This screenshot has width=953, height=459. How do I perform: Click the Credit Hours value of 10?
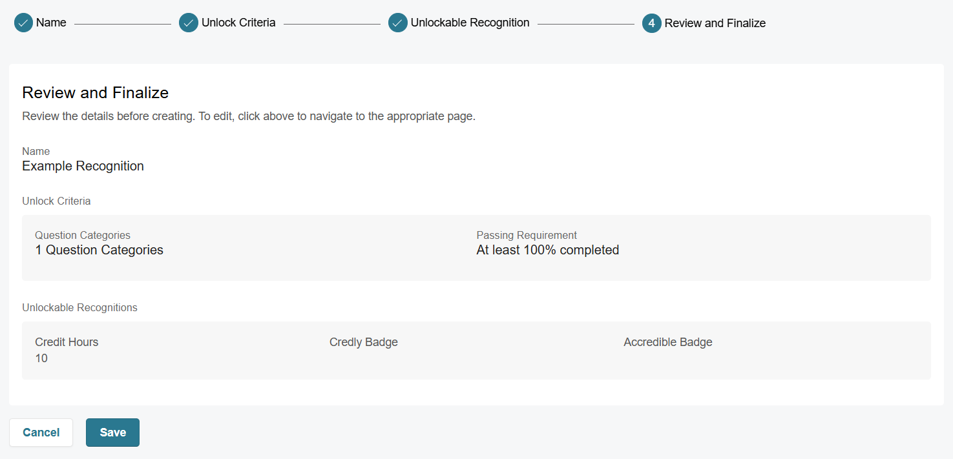tap(41, 359)
